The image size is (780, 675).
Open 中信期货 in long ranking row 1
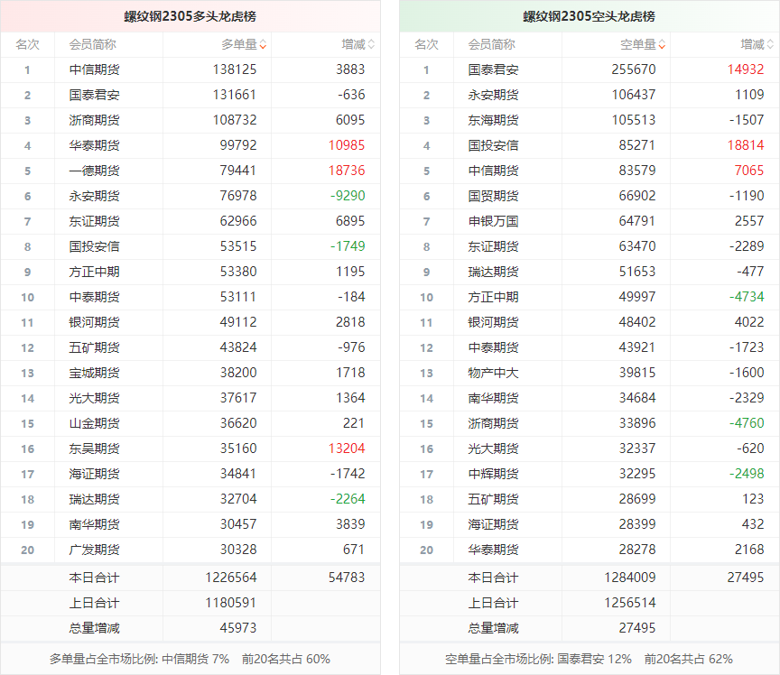(x=94, y=69)
